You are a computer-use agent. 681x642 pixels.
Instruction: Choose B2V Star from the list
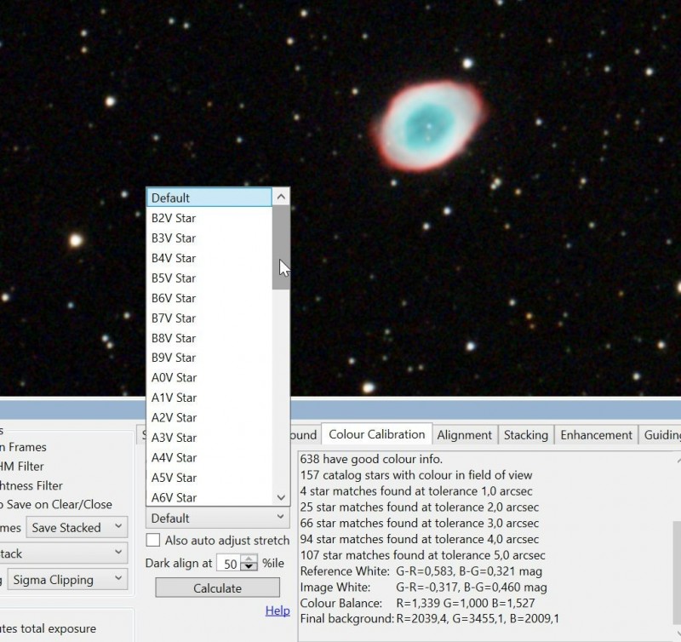pos(209,218)
